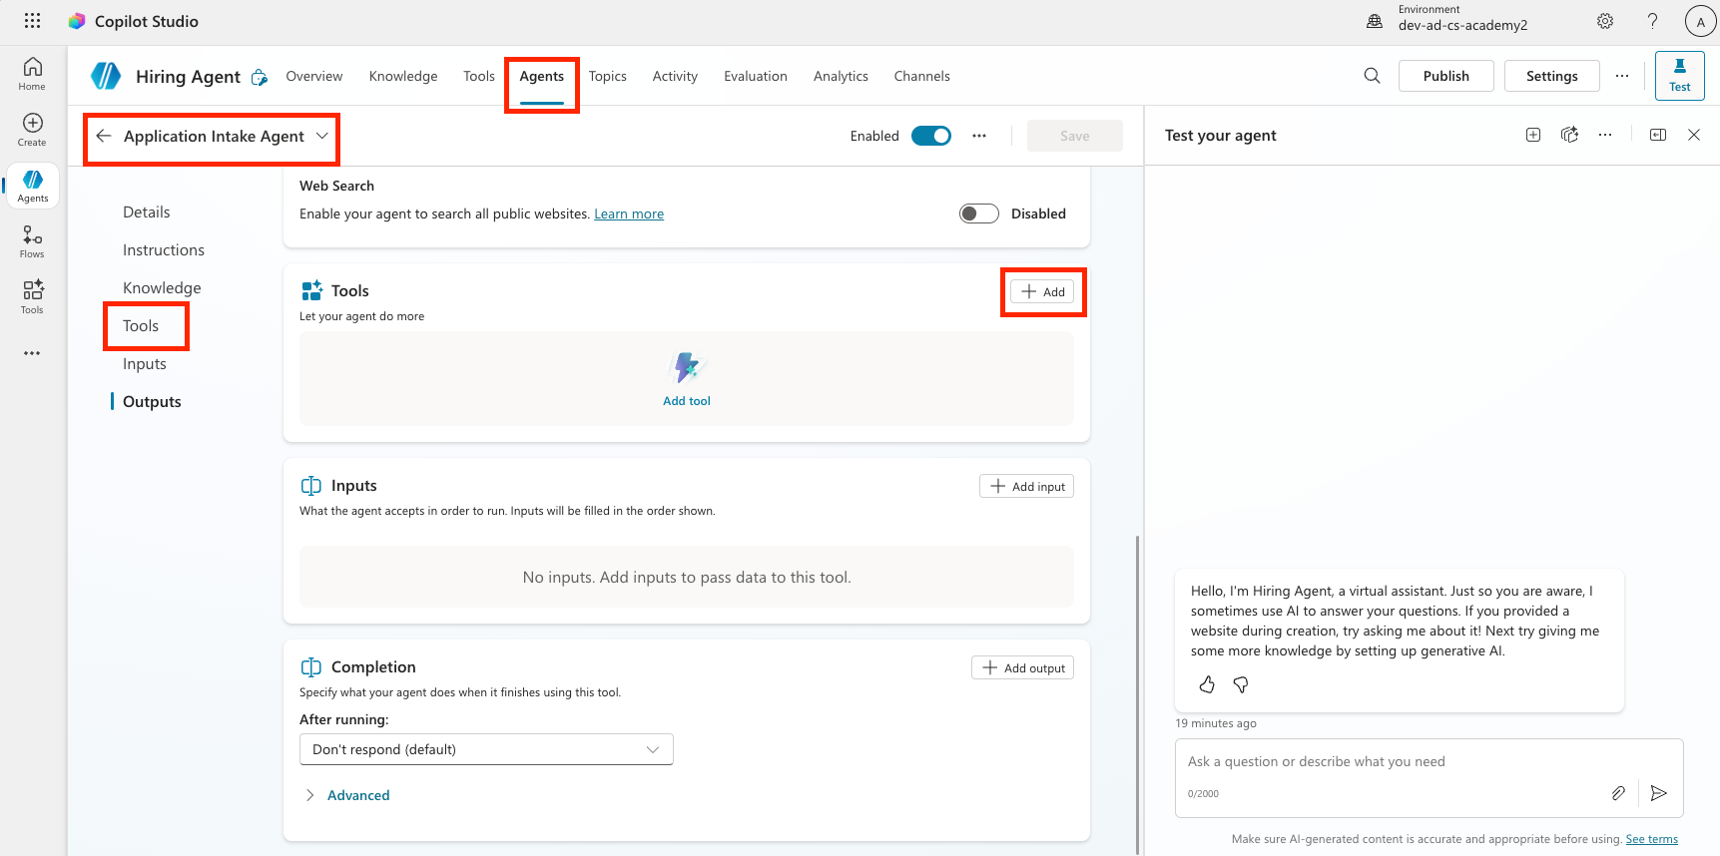Enable the Web Search toggle
The image size is (1720, 856).
tap(978, 214)
